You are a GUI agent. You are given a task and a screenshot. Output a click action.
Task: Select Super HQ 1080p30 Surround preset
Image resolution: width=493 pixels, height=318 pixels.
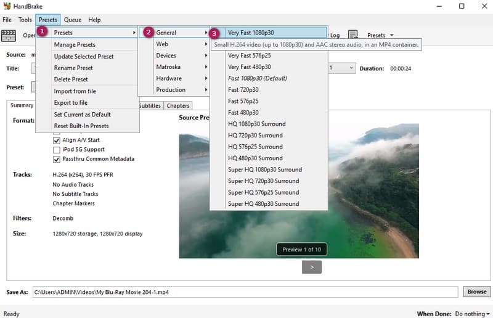coord(269,169)
